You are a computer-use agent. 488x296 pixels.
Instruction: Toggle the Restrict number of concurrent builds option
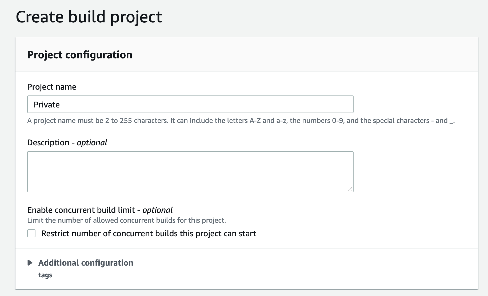31,233
